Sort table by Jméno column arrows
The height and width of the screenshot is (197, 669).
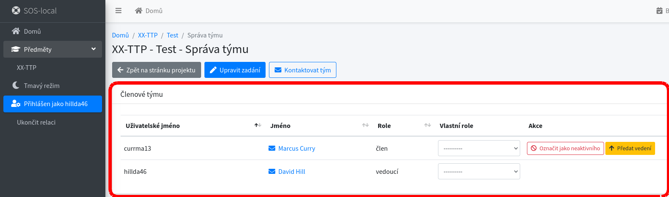pyautogui.click(x=365, y=125)
